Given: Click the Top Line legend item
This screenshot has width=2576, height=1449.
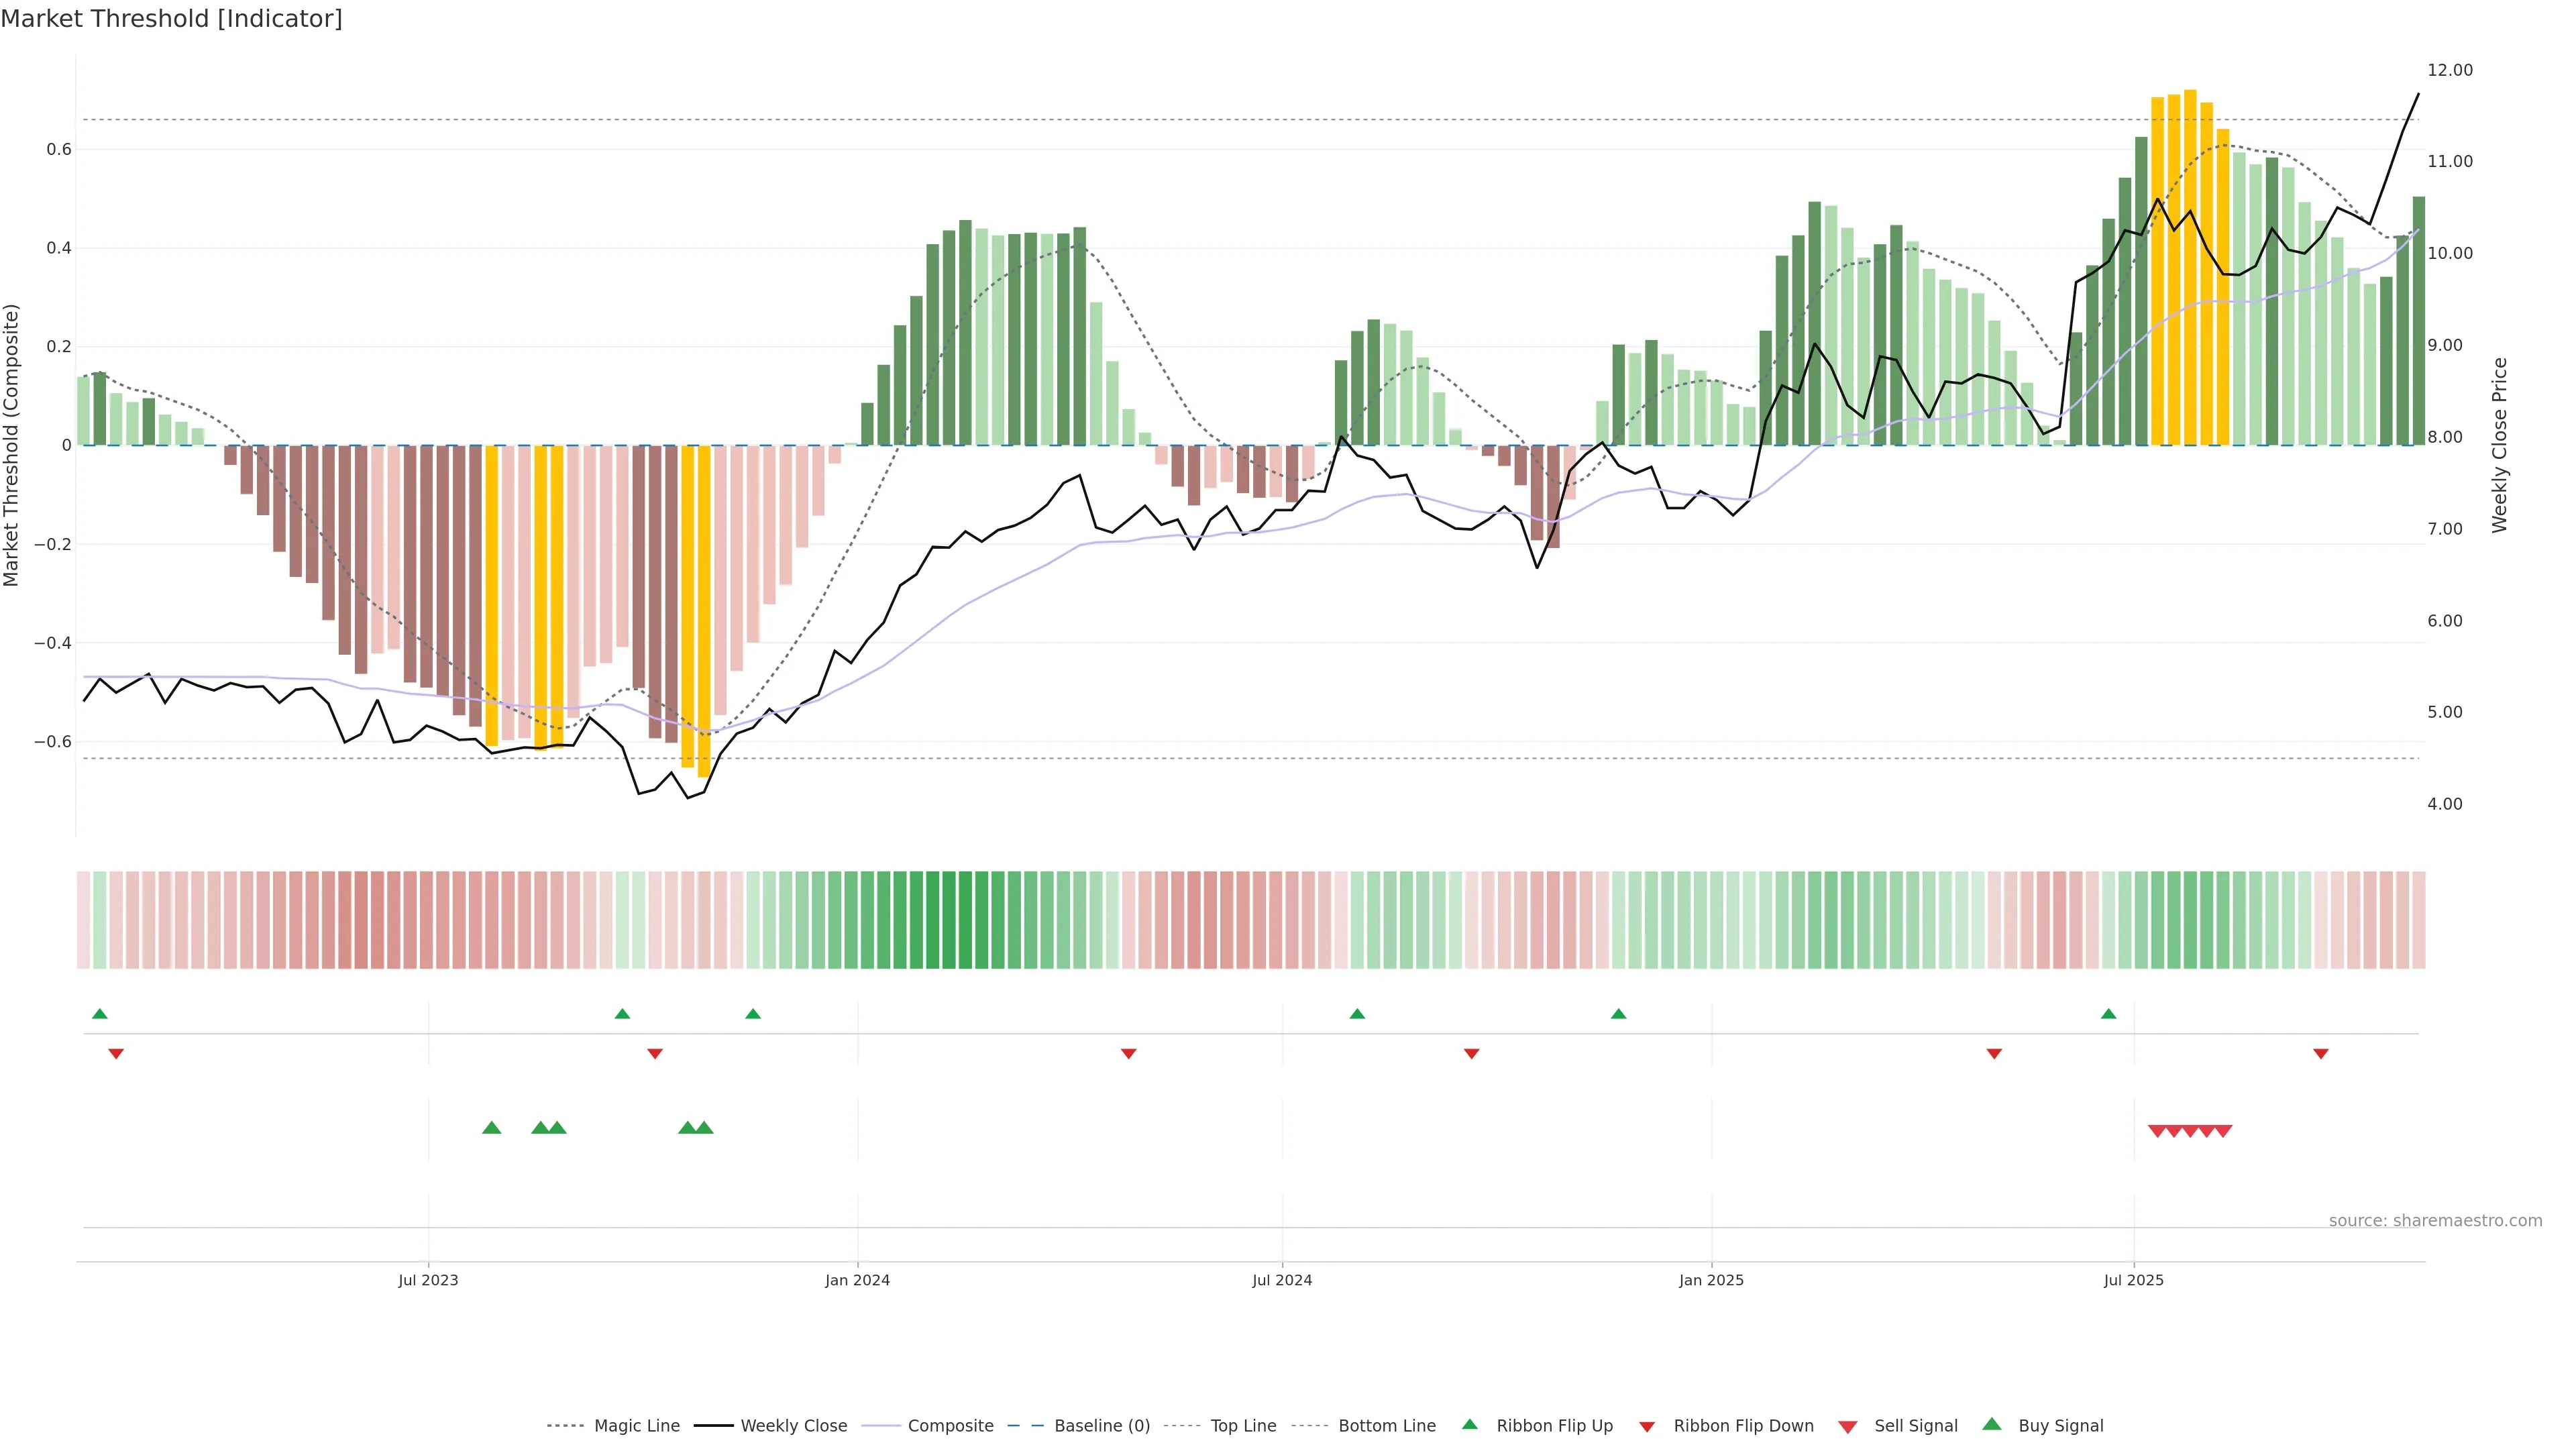Looking at the screenshot, I should (x=1243, y=1426).
